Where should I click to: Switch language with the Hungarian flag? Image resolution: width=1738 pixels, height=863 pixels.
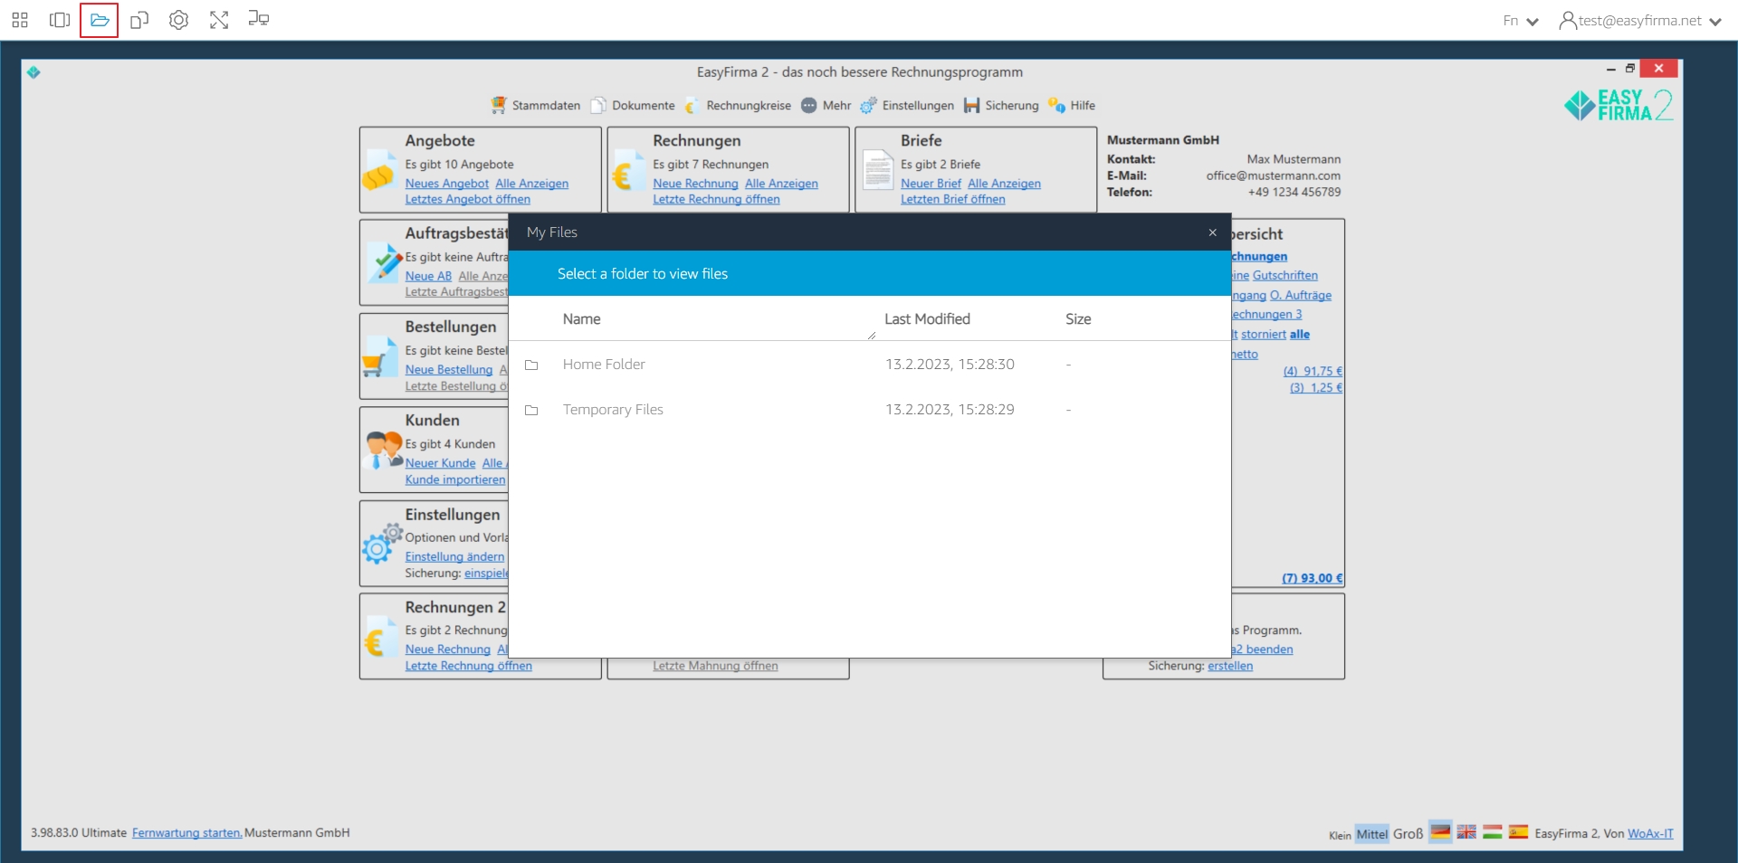1493,832
